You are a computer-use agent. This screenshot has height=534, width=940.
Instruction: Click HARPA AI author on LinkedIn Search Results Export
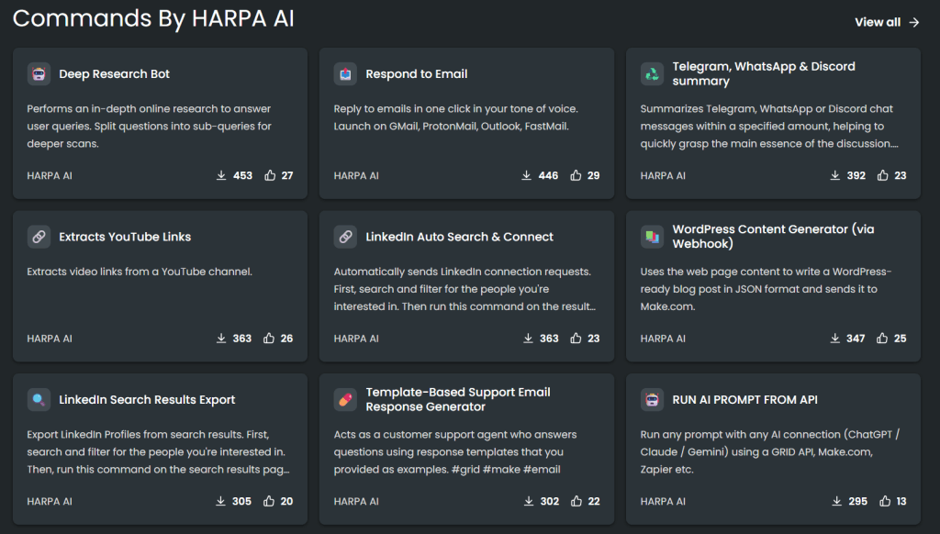[50, 501]
